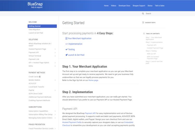Open the Videos header menu item

point(113,6)
